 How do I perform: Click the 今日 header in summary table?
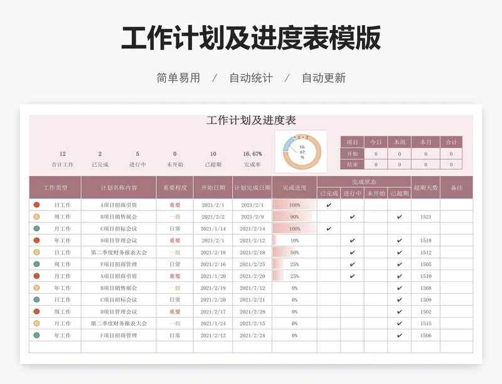point(376,142)
